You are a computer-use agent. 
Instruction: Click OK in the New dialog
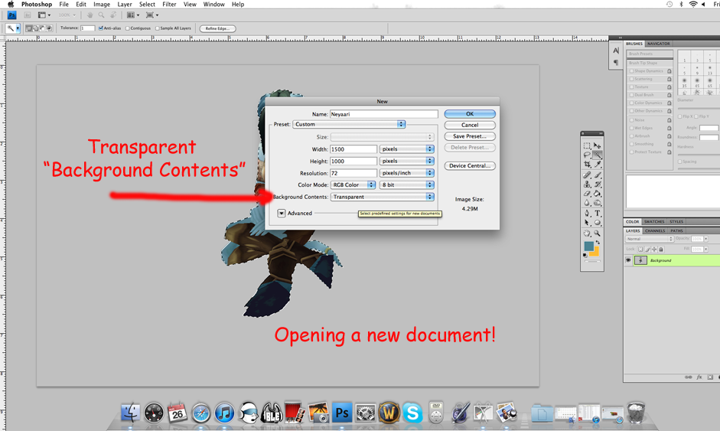pos(470,114)
